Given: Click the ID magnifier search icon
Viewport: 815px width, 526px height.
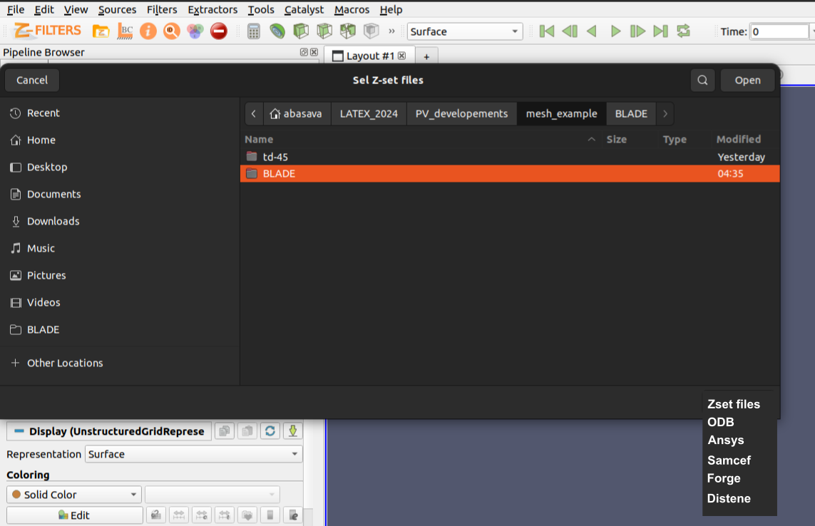Looking at the screenshot, I should click(x=171, y=31).
